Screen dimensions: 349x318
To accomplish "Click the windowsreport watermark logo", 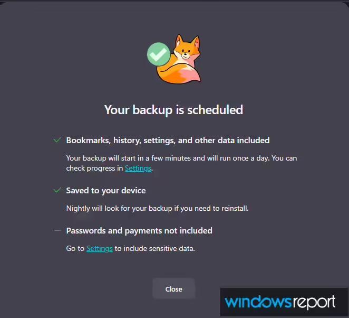I will (x=279, y=302).
